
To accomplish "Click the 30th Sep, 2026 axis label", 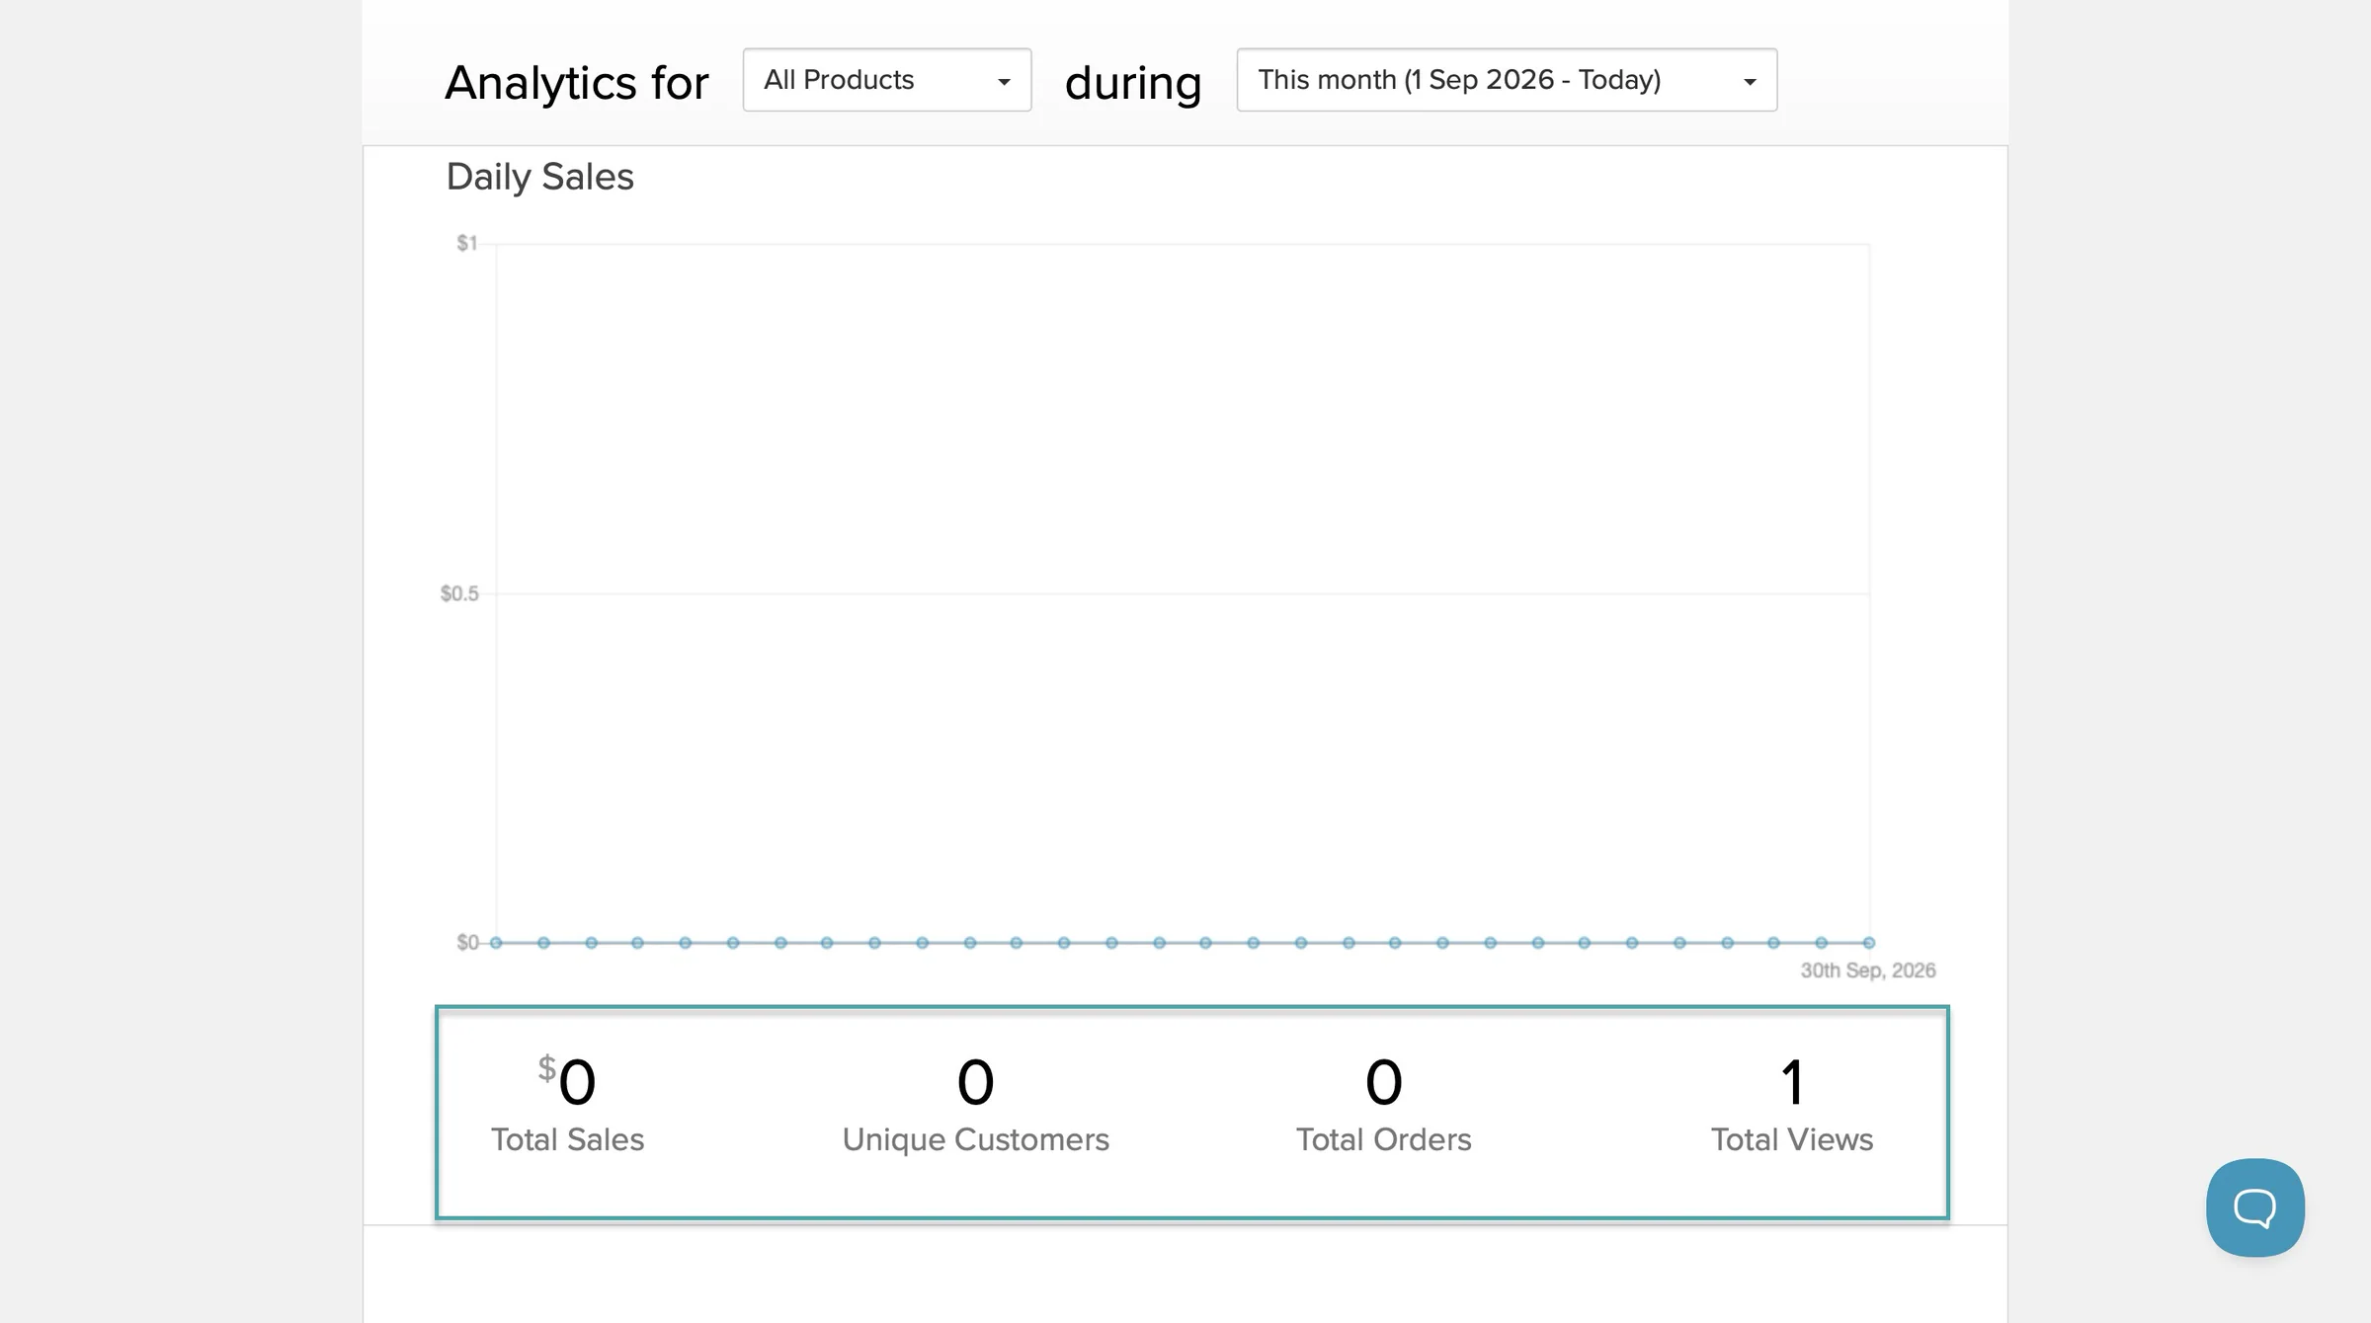I will [1868, 971].
